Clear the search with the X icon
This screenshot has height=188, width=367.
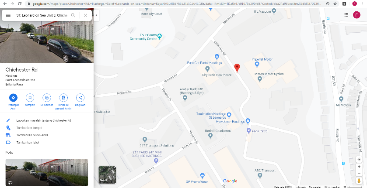(x=85, y=15)
